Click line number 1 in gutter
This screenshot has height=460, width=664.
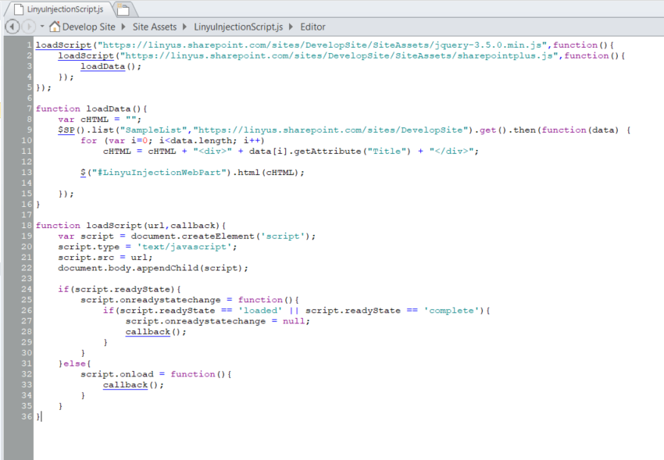click(29, 45)
